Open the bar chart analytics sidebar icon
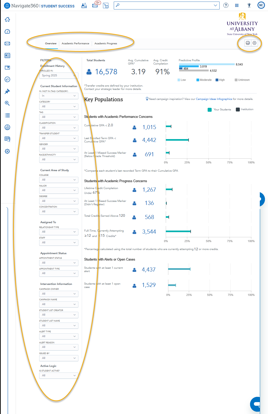Screen dimensions: 268x414 click(7, 127)
